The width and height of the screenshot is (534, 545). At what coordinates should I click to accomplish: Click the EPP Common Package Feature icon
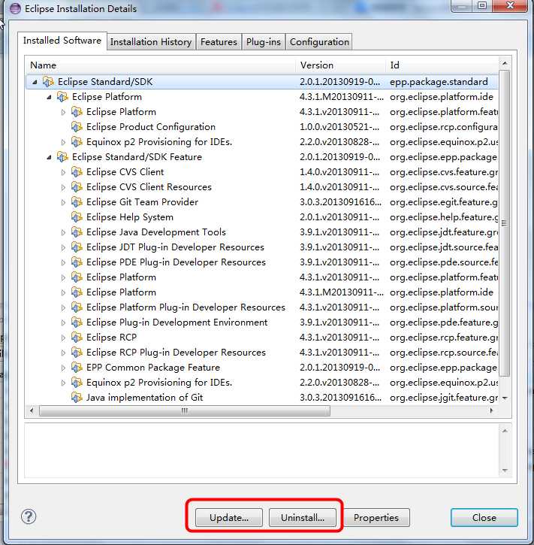[x=77, y=368]
